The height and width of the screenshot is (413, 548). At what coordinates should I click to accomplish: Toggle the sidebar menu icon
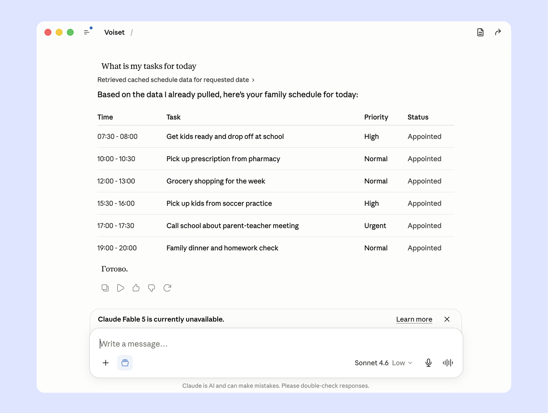tap(86, 32)
